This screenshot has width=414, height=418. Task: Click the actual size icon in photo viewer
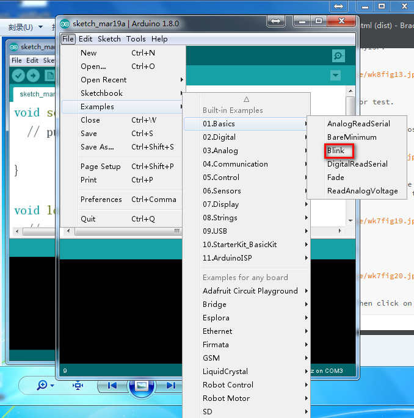click(78, 386)
